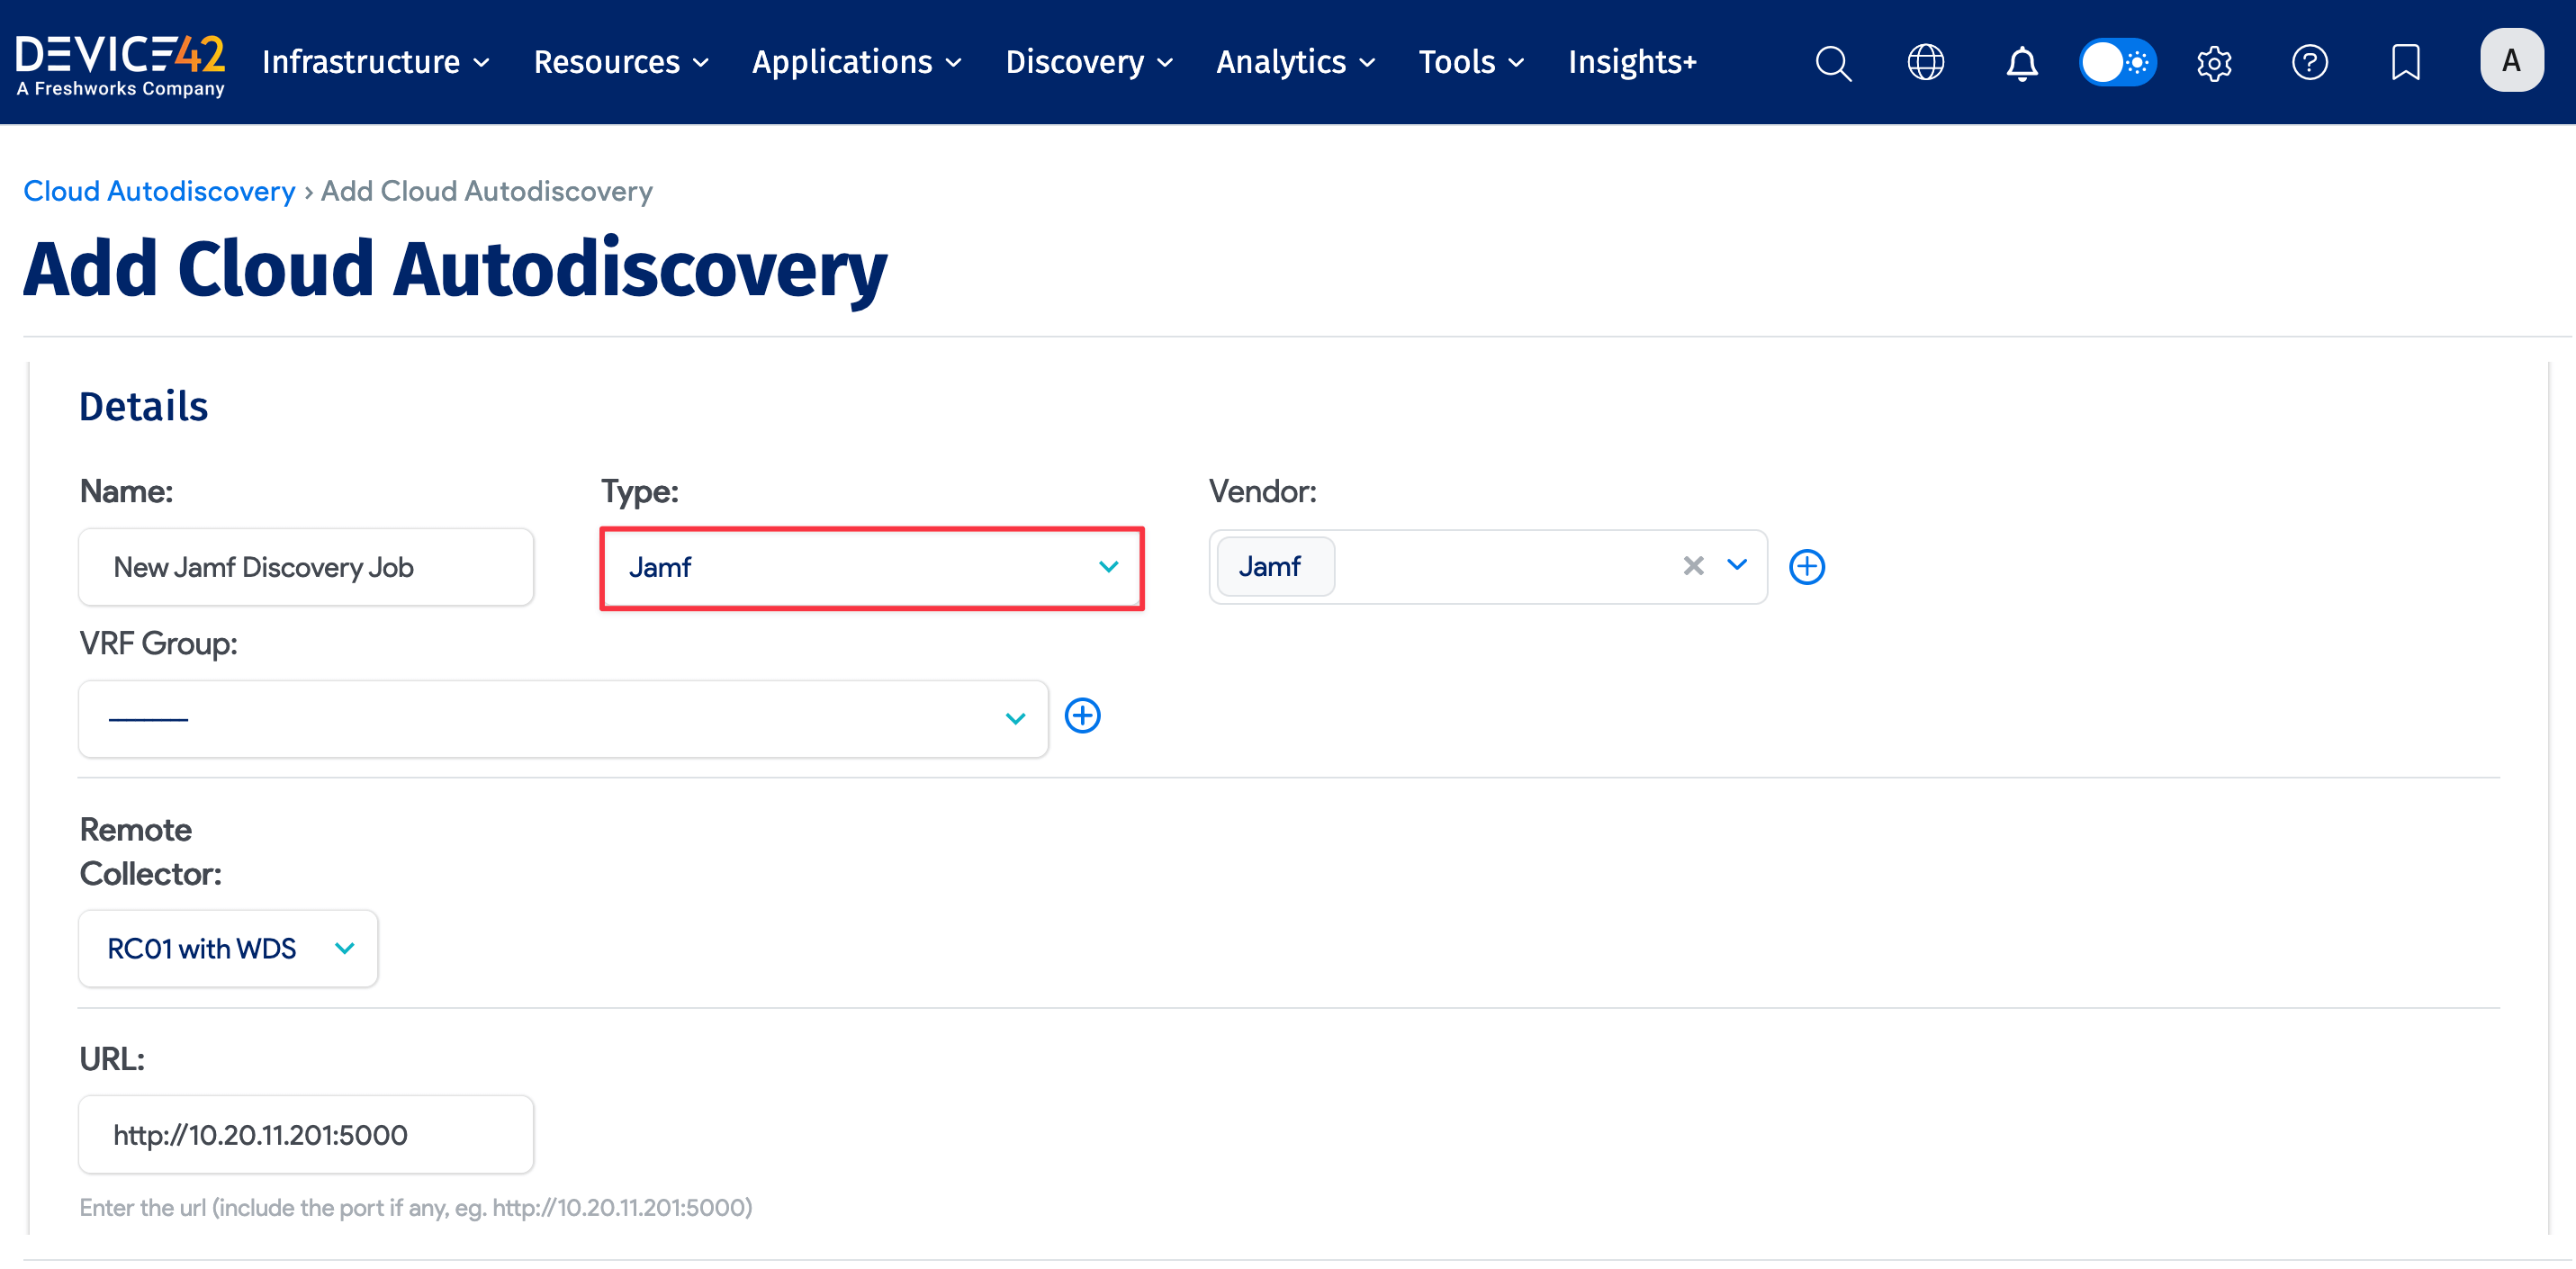Expand the VRF Group dropdown
Image resolution: width=2576 pixels, height=1269 pixels.
pyautogui.click(x=1016, y=718)
